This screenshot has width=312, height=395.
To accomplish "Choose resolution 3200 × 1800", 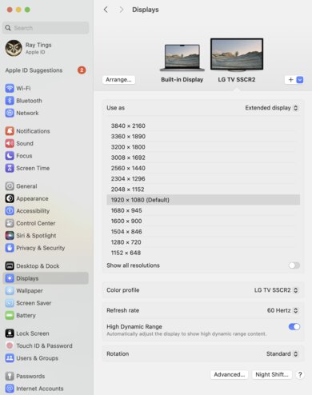I will tap(203, 147).
